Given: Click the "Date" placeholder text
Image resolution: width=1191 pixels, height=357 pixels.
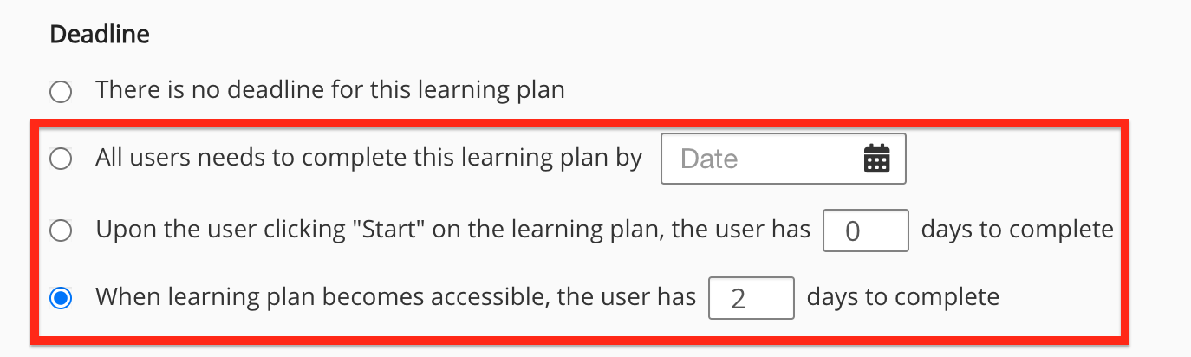Looking at the screenshot, I should tap(709, 159).
